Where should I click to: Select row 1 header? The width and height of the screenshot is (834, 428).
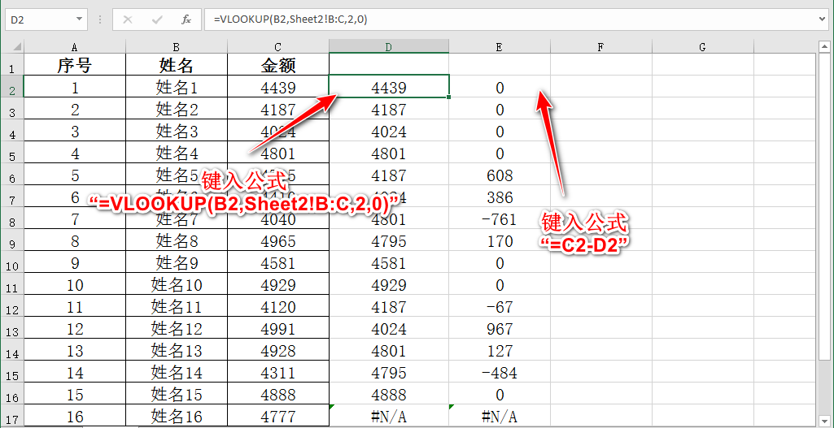[11, 65]
